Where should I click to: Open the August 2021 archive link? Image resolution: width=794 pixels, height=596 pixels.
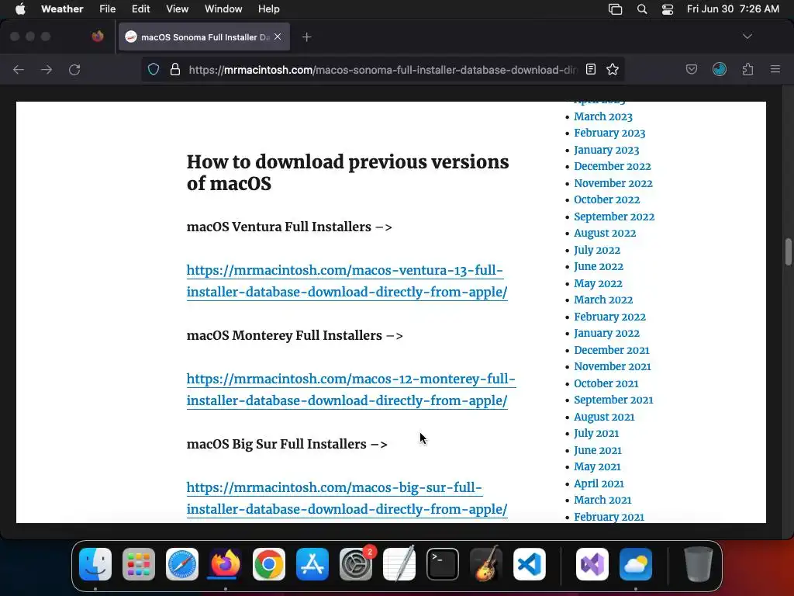click(604, 417)
